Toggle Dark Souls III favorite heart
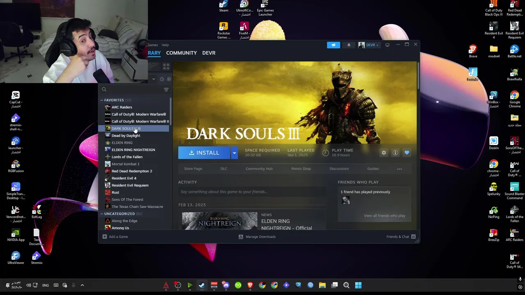 (407, 153)
